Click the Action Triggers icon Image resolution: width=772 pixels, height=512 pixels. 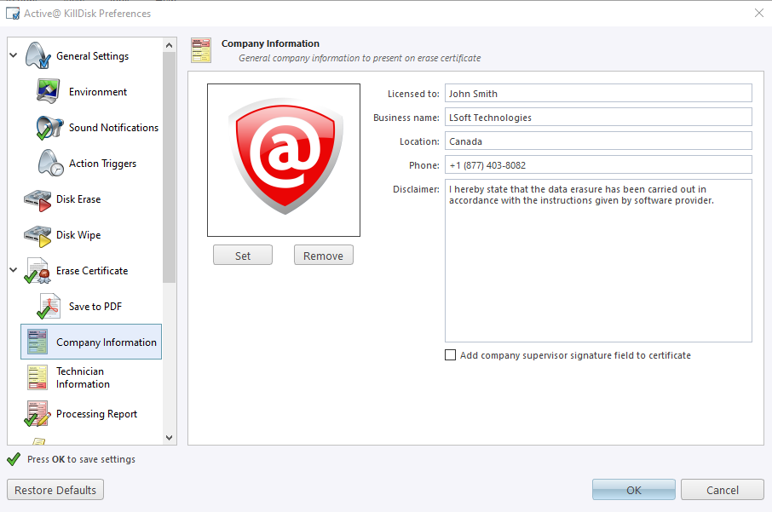coord(50,164)
